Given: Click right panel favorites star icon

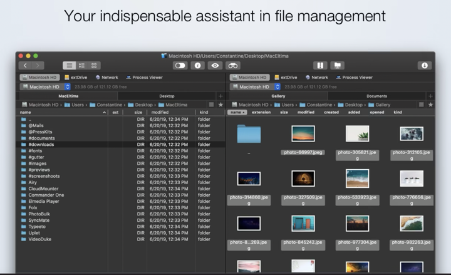Looking at the screenshot, I should [x=430, y=105].
